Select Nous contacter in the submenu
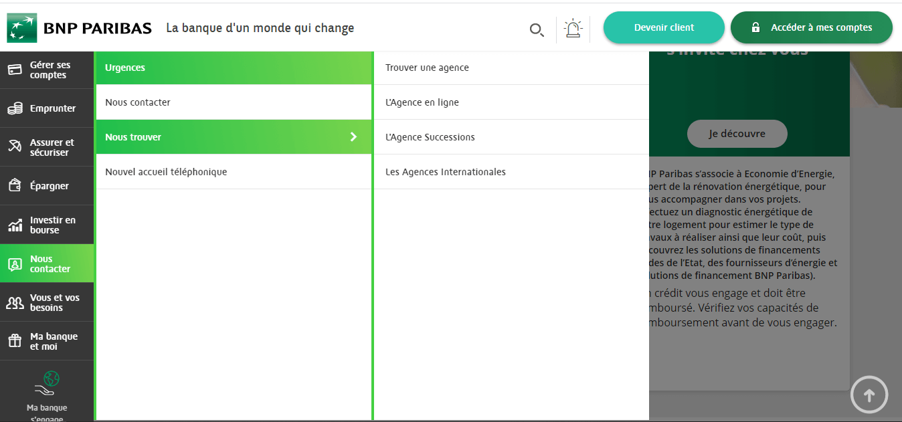The width and height of the screenshot is (902, 422). pyautogui.click(x=234, y=102)
